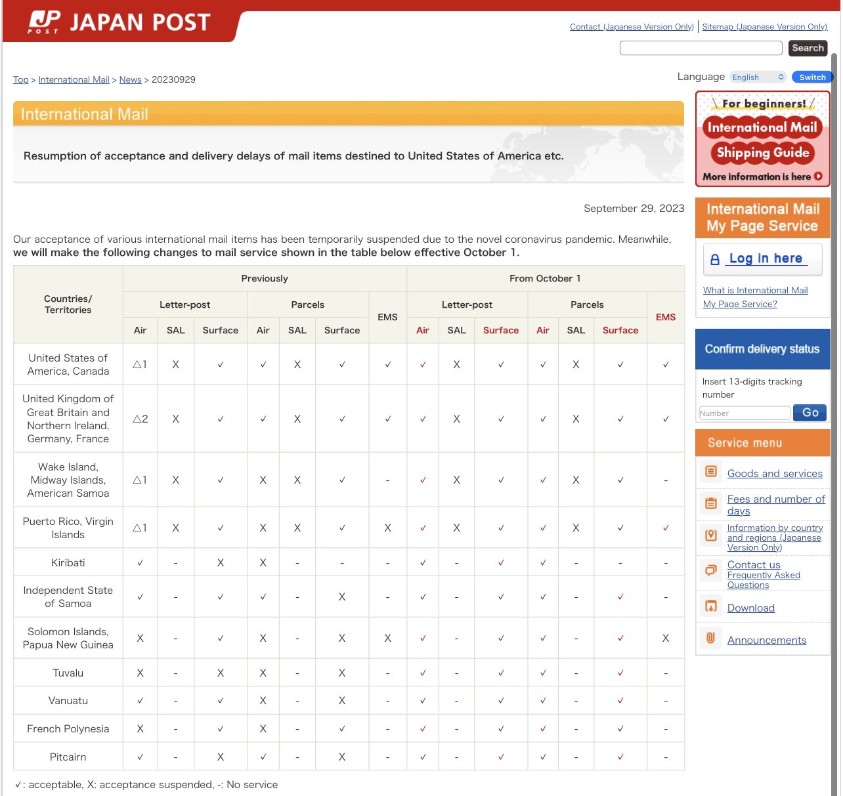Click the padlock icon beside Log in here
Screen dimensions: 843x796
point(715,260)
